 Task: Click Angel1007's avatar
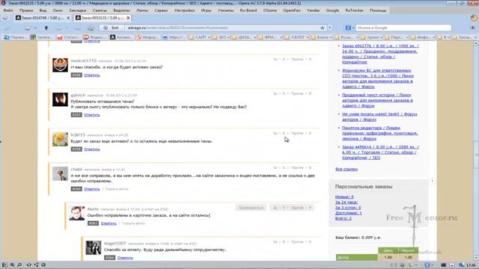click(x=94, y=247)
